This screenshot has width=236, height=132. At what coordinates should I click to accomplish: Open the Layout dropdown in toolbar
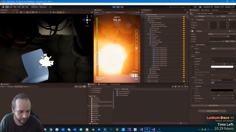[x=229, y=7]
